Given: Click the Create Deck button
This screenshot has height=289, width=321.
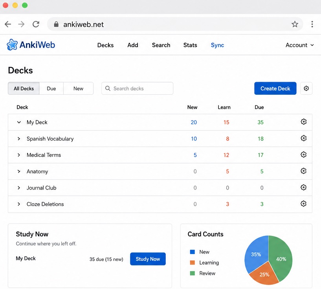Looking at the screenshot, I should click(x=275, y=88).
